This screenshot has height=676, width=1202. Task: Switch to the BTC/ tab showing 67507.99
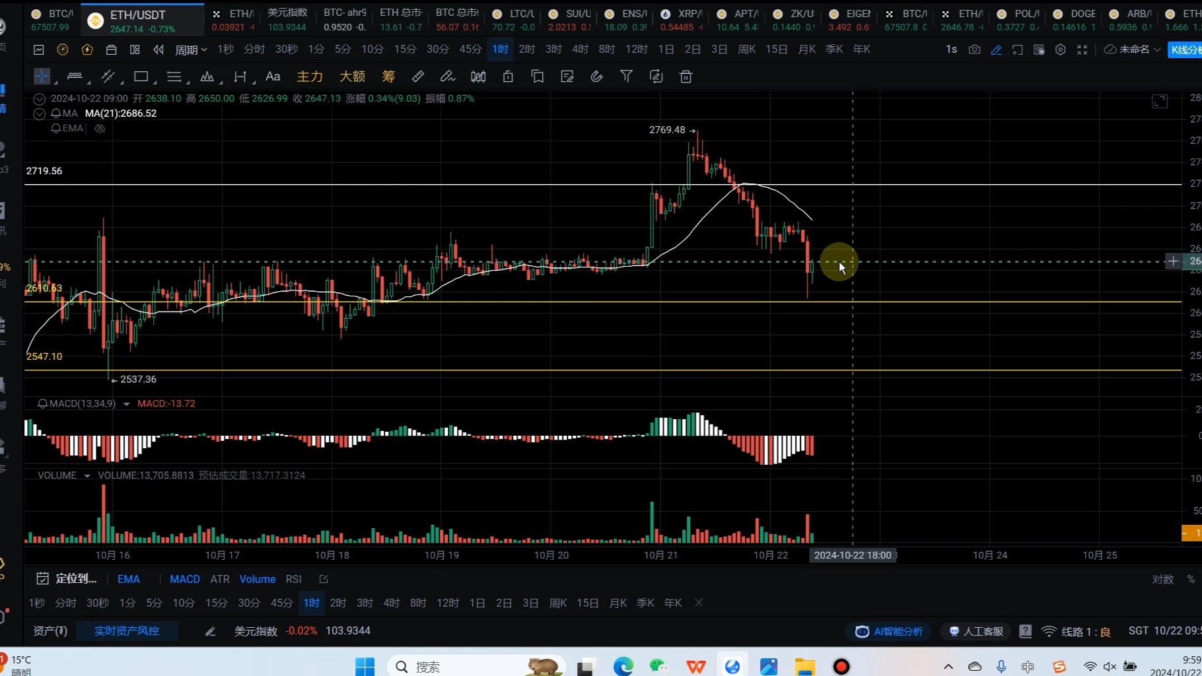pyautogui.click(x=52, y=20)
